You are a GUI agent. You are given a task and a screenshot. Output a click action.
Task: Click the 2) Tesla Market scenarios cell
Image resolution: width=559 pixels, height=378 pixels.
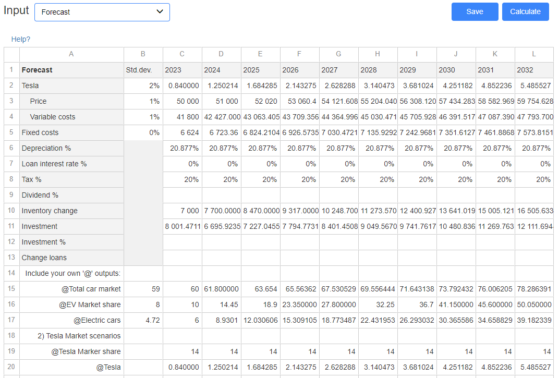point(71,336)
